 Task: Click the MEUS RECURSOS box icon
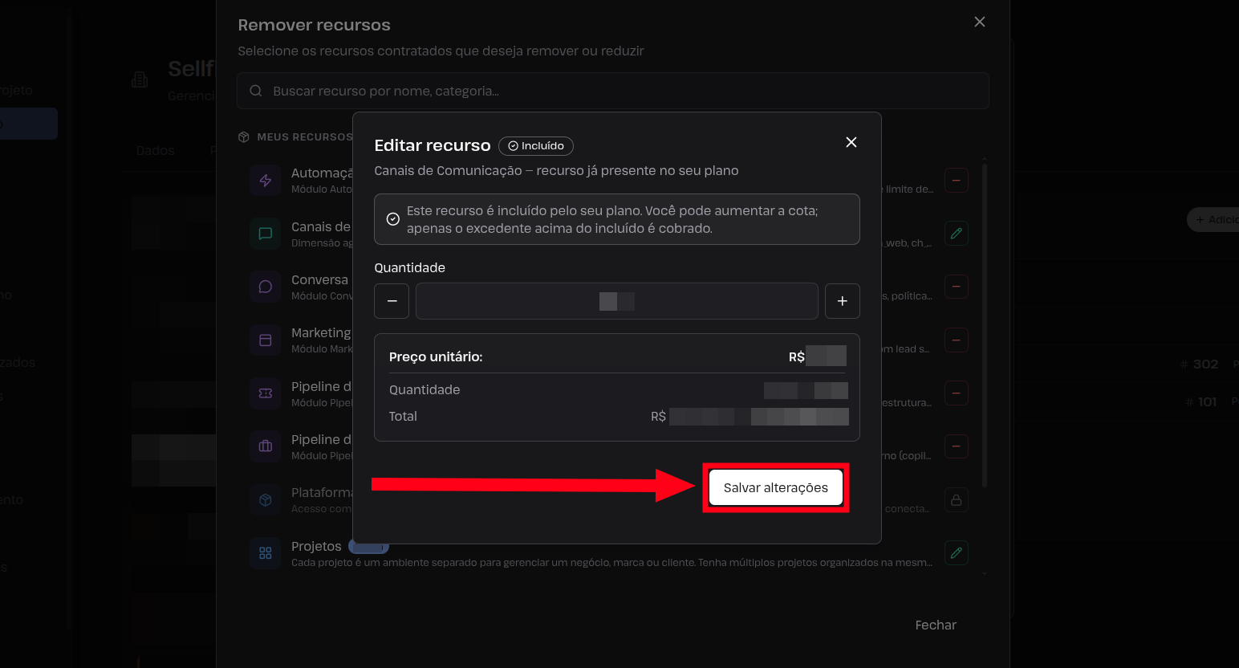pyautogui.click(x=244, y=137)
